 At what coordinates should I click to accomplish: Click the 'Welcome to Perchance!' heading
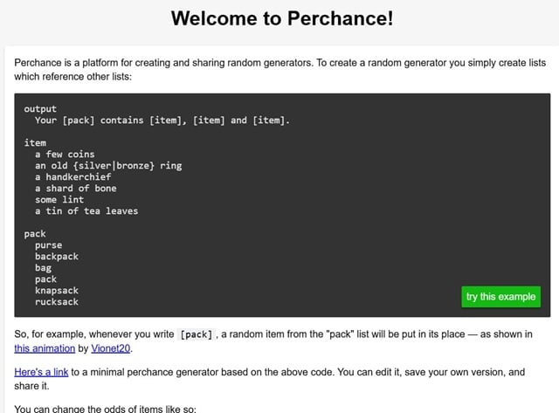[x=282, y=18]
